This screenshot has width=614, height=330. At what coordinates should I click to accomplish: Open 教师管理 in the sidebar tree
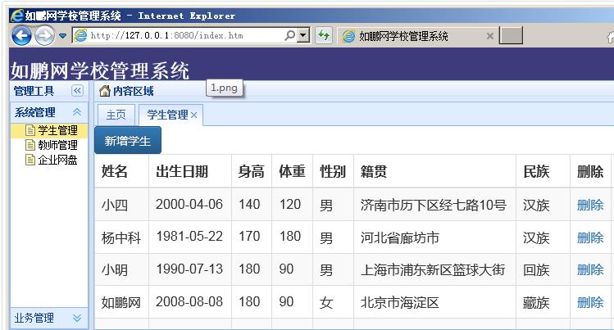pos(57,145)
